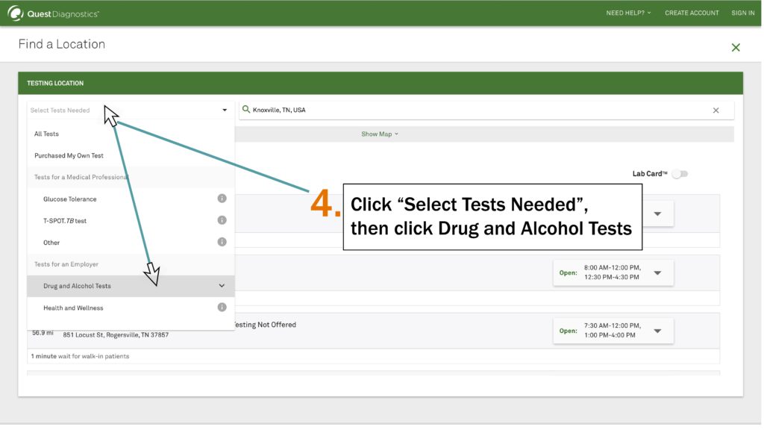Expand hours for 8:00 AM-12:00 PM location
Screen dimensions: 764x430
657,273
